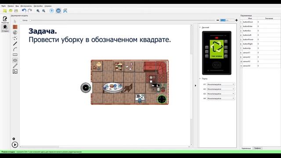This screenshot has height=158, width=281.
Task: Open settings with wrench and hammer icon
Action: (x=65, y=11)
